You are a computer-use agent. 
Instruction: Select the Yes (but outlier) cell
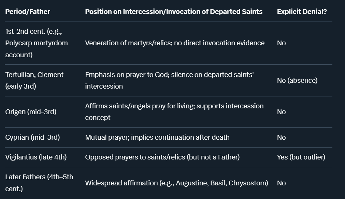click(x=301, y=157)
